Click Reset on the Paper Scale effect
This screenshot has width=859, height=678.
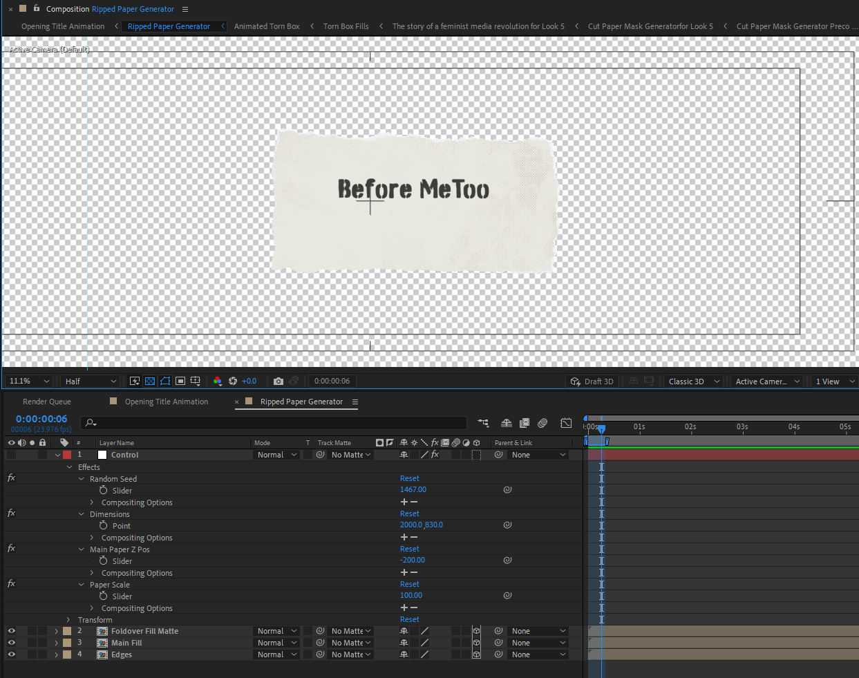[x=409, y=584]
